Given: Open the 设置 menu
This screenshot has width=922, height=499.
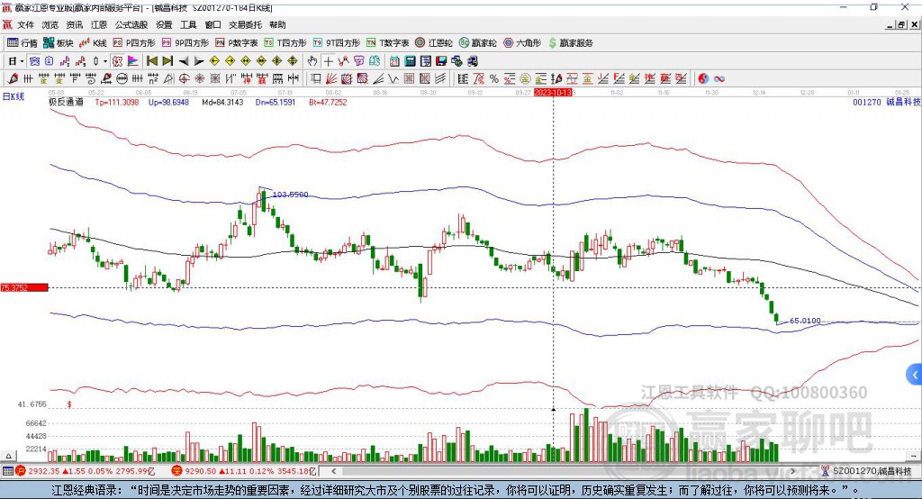Looking at the screenshot, I should tap(164, 24).
